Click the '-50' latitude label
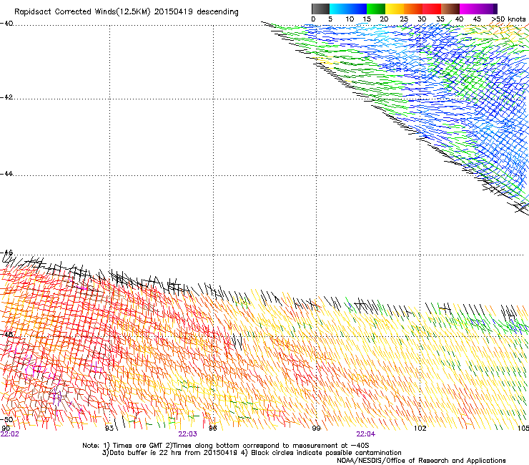529x465 pixels. tap(6, 419)
